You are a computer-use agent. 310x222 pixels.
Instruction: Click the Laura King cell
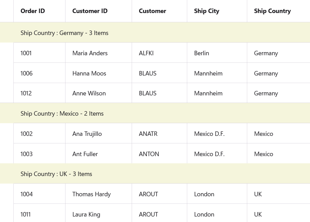(x=86, y=214)
